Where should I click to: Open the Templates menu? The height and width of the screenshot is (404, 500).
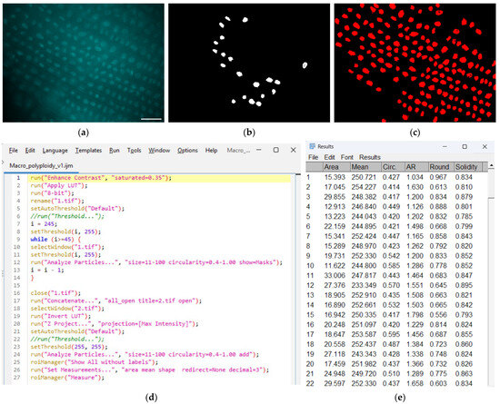pos(88,151)
